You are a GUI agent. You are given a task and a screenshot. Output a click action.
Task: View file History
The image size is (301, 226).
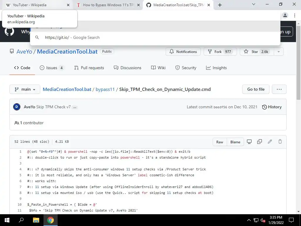272,107
